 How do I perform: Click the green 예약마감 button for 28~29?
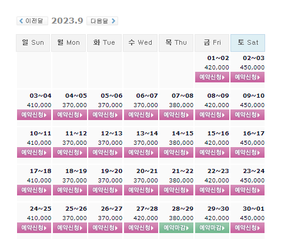(176, 228)
